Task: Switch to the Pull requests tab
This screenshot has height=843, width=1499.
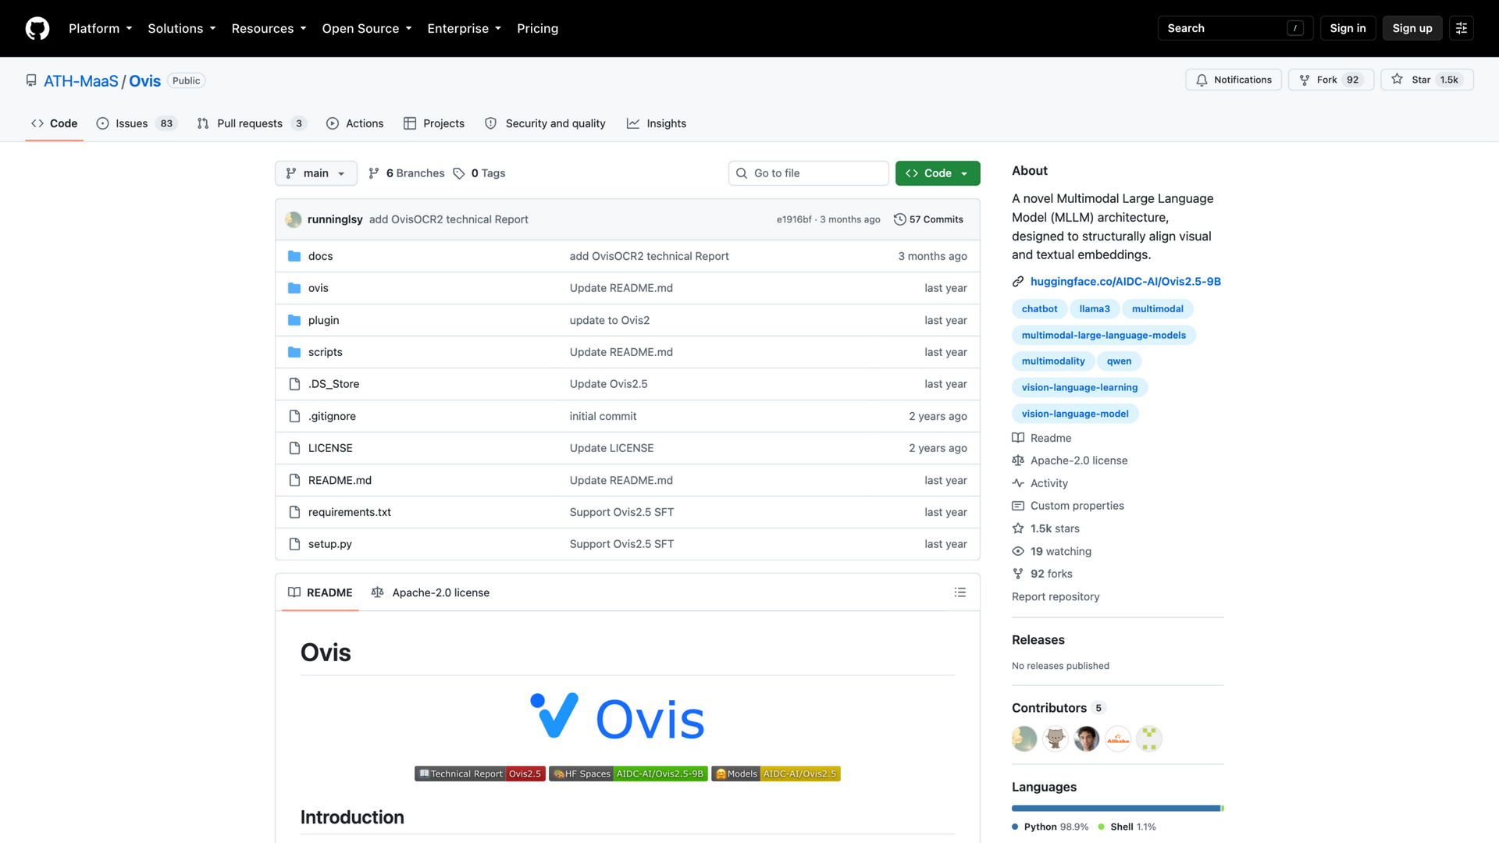Action: click(x=251, y=123)
